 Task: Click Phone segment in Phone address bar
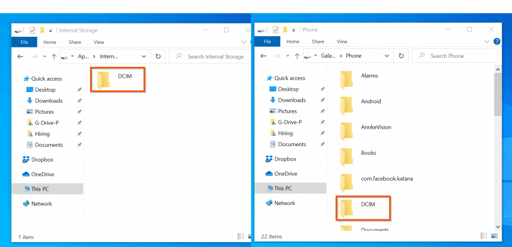click(x=353, y=56)
